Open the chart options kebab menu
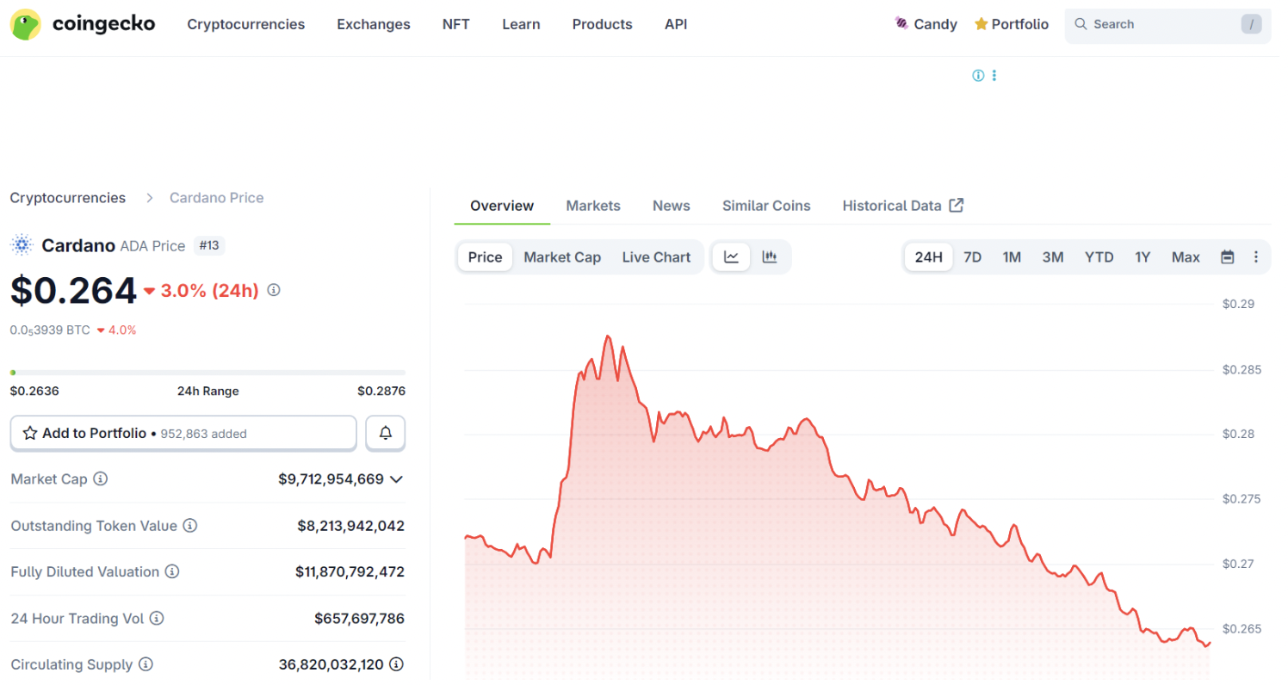Screen dimensions: 1288x685 click(1256, 256)
